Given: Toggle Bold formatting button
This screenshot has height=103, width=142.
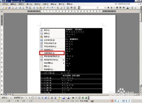Looking at the screenshot, I should click(x=108, y=8).
